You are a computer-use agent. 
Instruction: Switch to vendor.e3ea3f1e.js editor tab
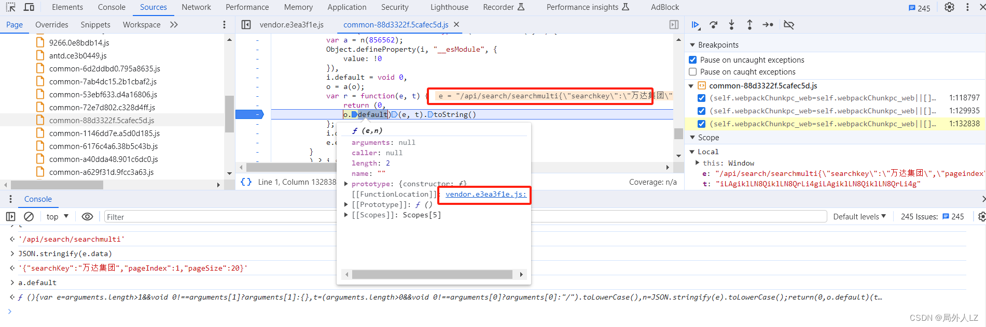(291, 24)
